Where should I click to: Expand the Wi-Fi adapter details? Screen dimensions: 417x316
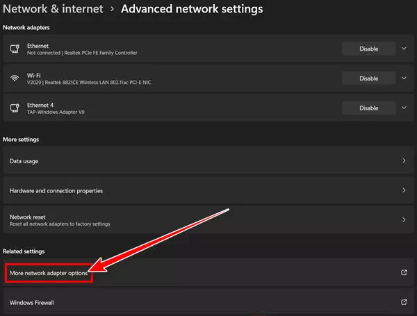pyautogui.click(x=404, y=78)
